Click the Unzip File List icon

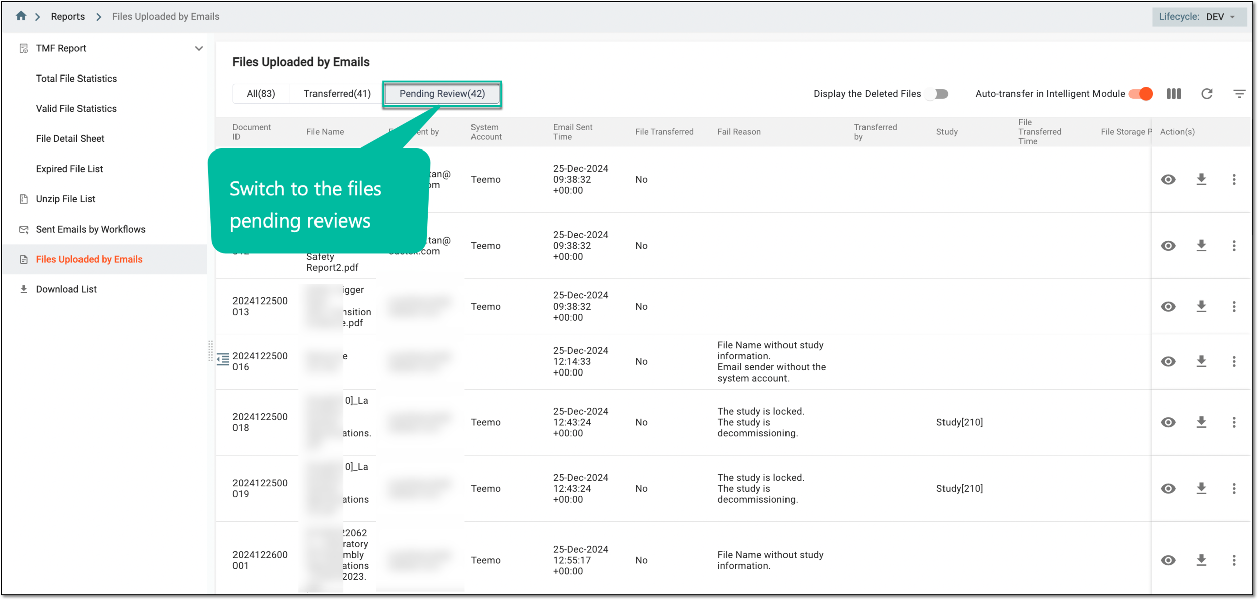[24, 199]
